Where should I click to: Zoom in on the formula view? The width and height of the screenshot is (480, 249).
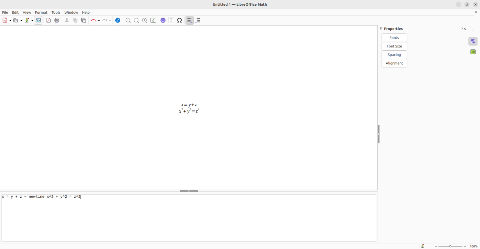coord(128,20)
